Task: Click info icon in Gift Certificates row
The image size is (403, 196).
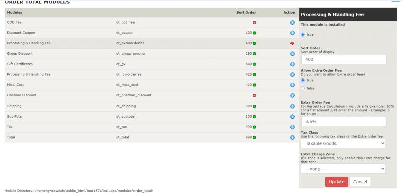Action: [x=292, y=64]
